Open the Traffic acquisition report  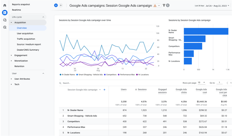pyautogui.click(x=26, y=39)
